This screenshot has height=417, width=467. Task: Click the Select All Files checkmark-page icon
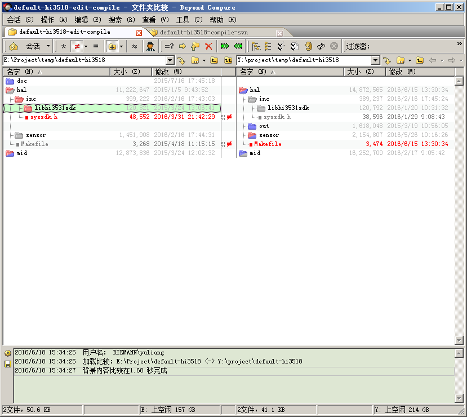click(294, 46)
